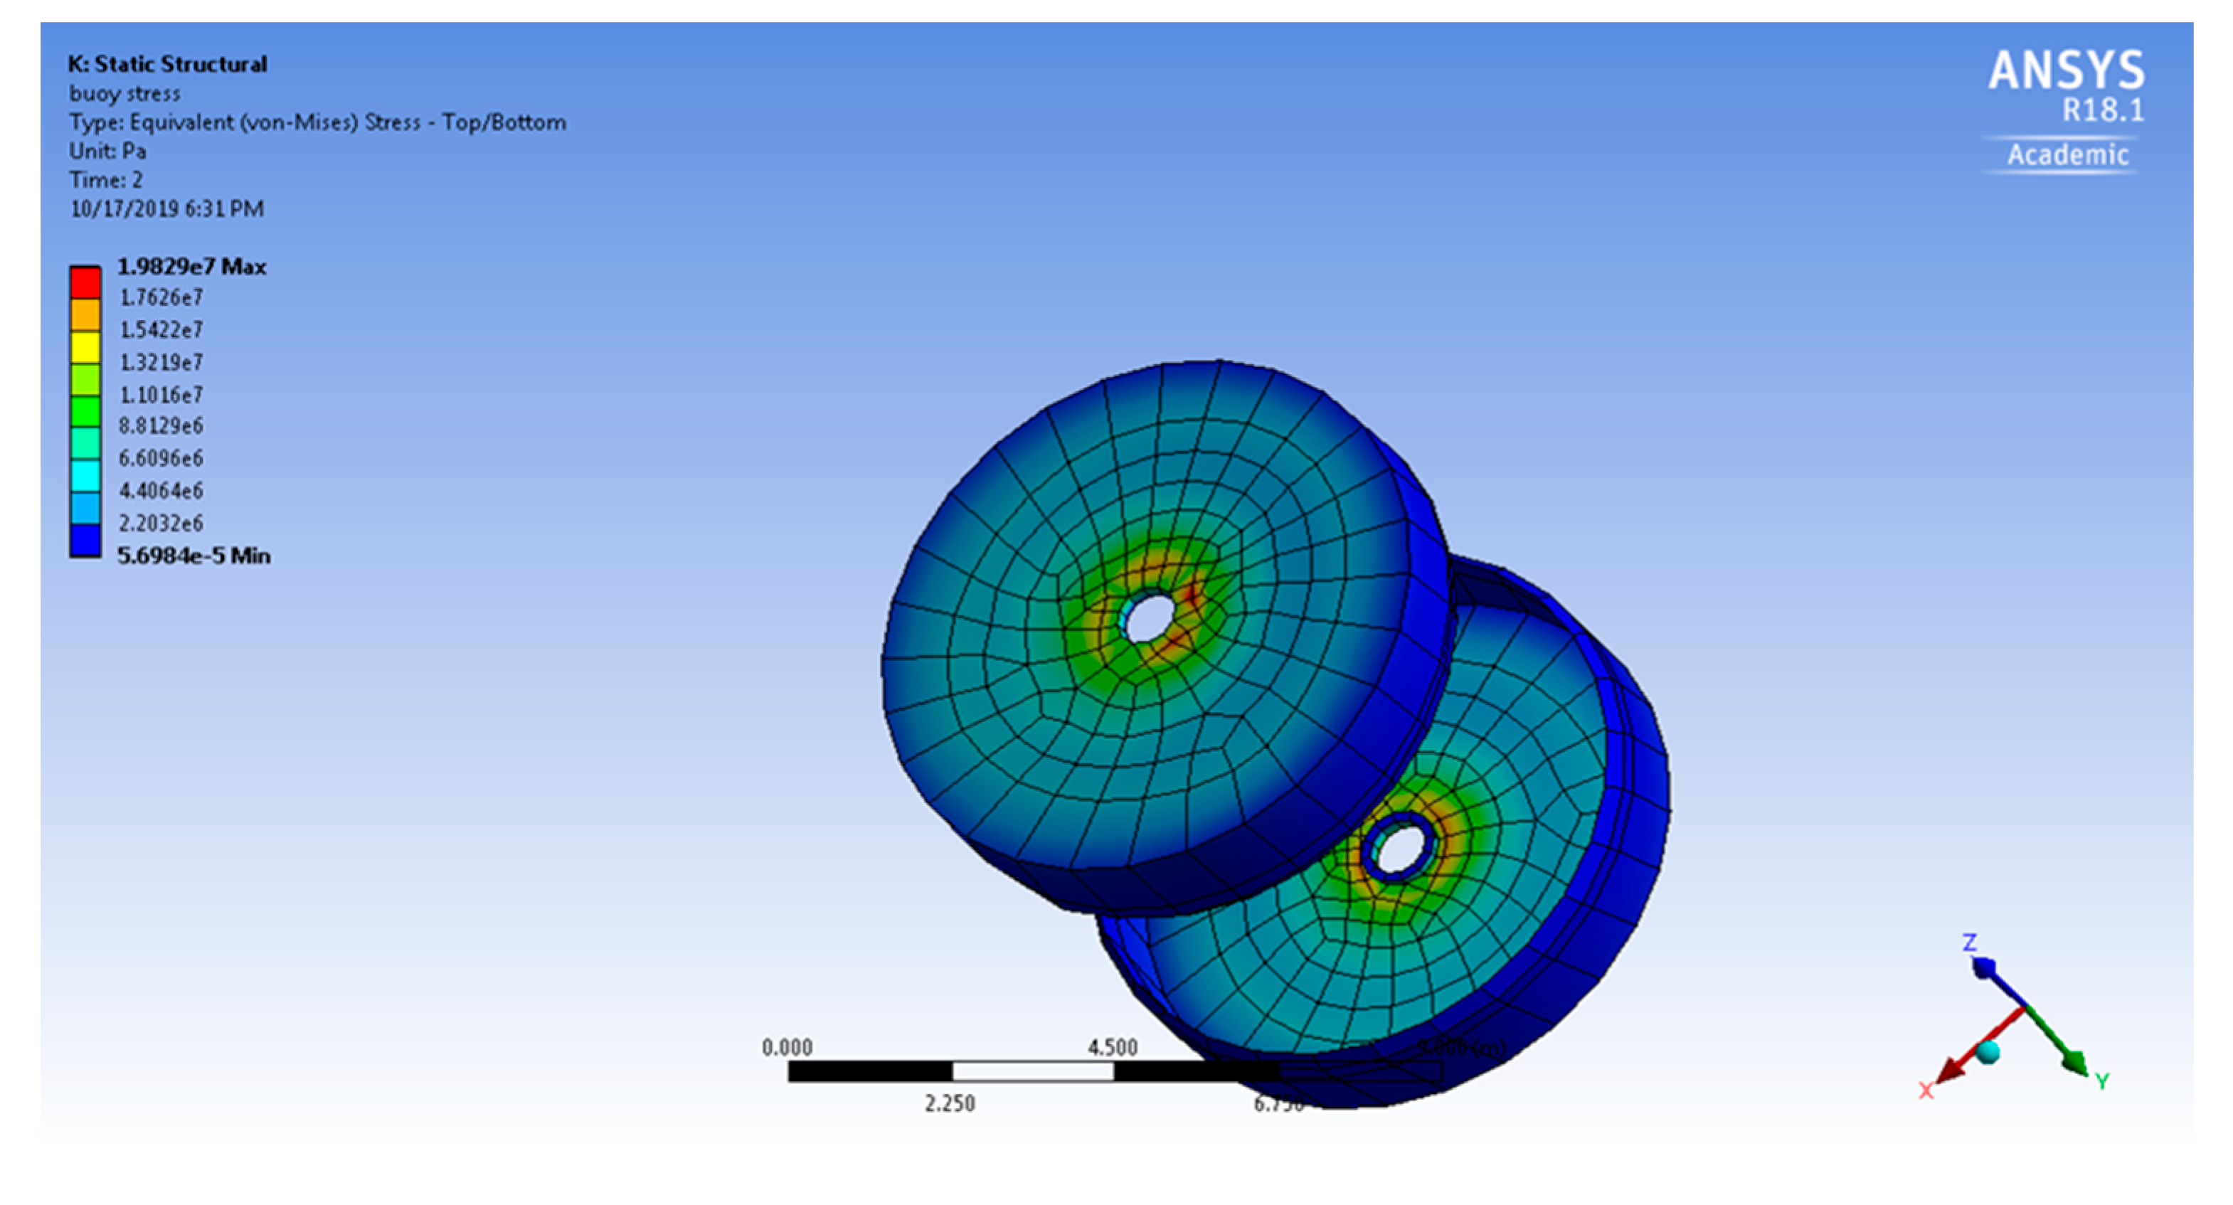Click the Academic label under ANSYS logo
Image resolution: width=2233 pixels, height=1205 pixels.
[x=2067, y=154]
